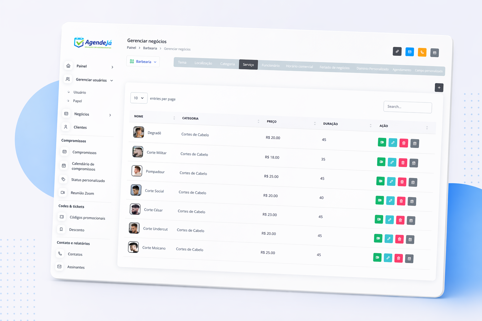Open the Barbearia business dropdown
This screenshot has height=321, width=482.
(143, 61)
